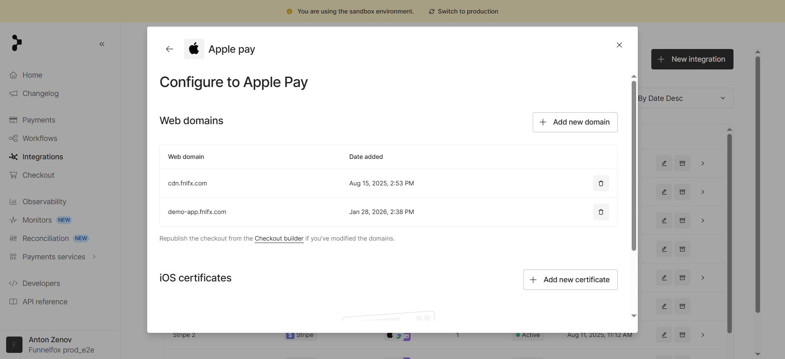Viewport: 785px width, 359px height.
Task: Open Workflows page
Action: pos(40,138)
